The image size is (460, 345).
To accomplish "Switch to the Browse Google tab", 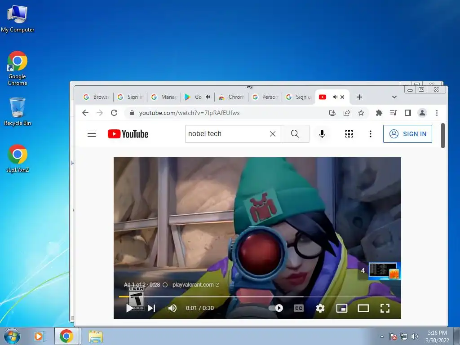I will [x=97, y=97].
